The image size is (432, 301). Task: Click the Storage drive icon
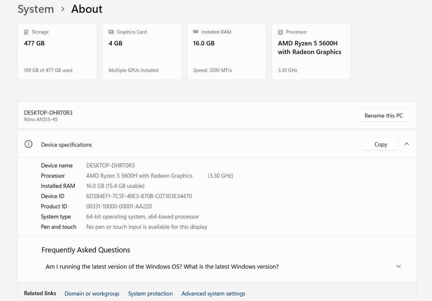tap(26, 32)
